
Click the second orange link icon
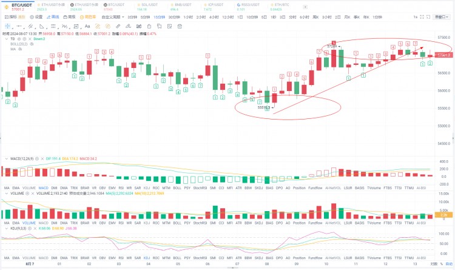[x=108, y=27]
